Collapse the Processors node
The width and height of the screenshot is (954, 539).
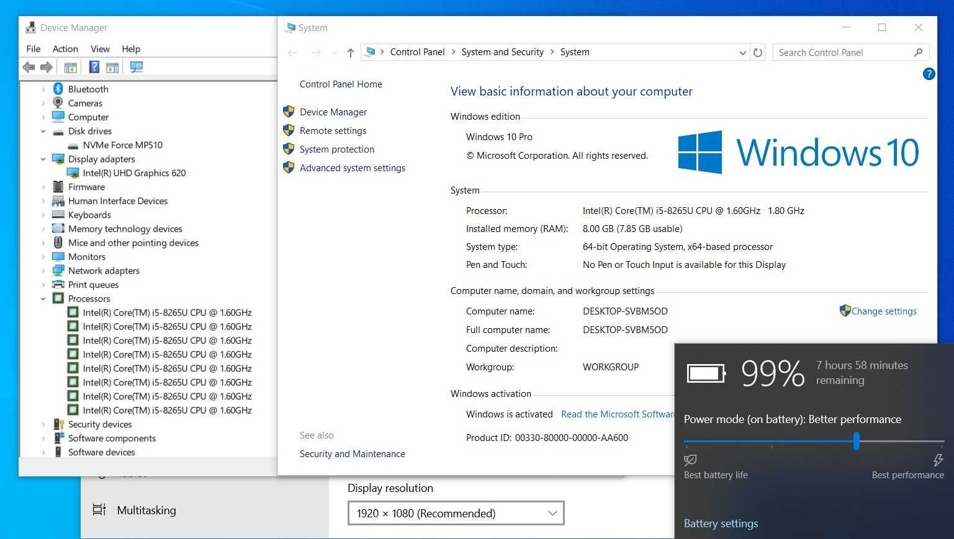tap(43, 299)
